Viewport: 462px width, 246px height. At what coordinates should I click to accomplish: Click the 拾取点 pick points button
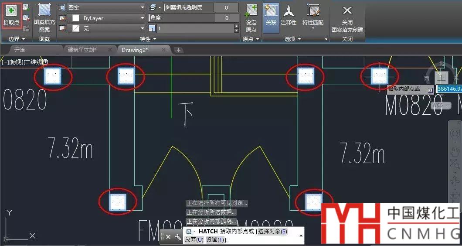coord(11,15)
